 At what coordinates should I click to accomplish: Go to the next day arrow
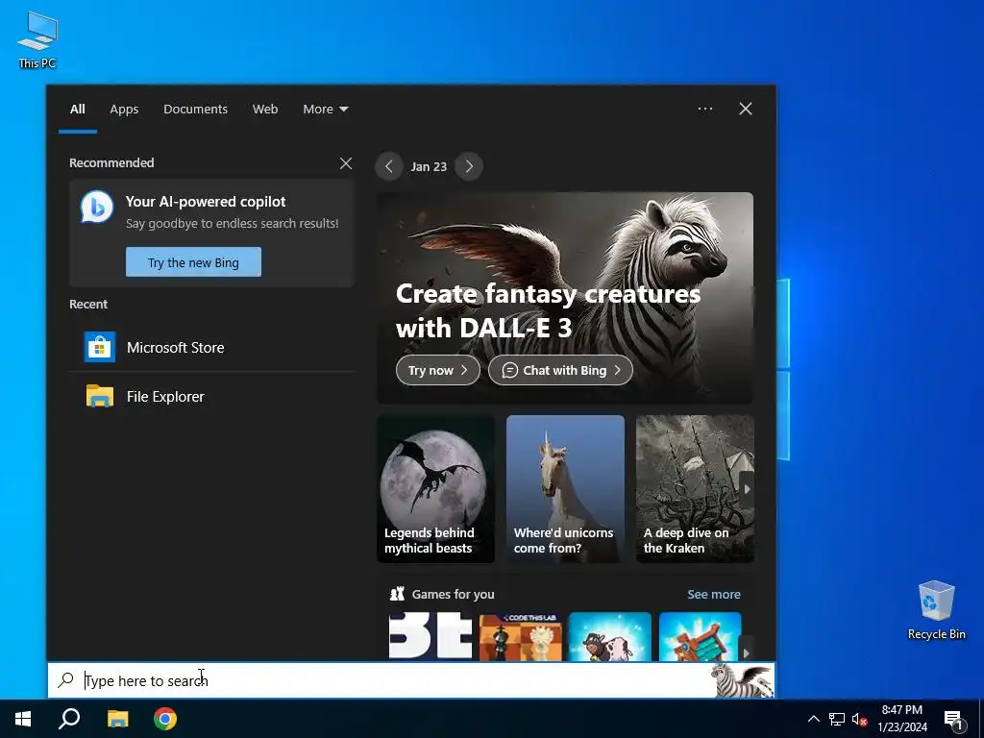[469, 166]
